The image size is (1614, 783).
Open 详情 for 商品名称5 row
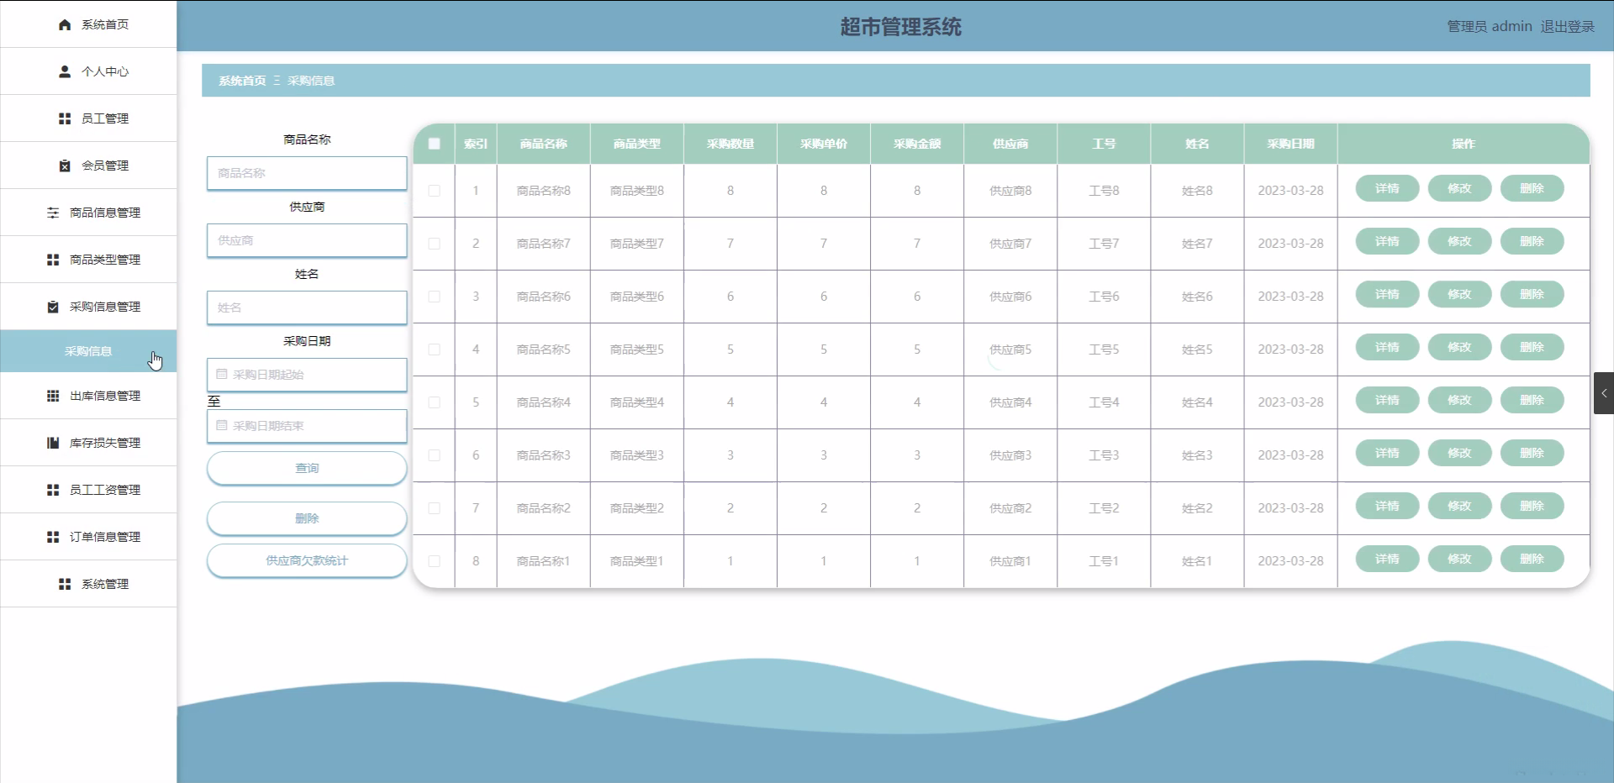(1387, 347)
